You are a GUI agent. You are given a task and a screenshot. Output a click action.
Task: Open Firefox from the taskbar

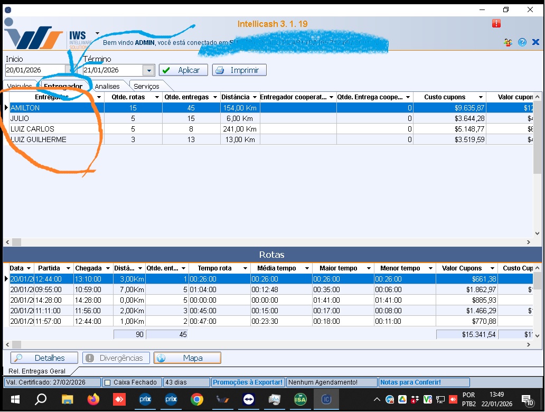pyautogui.click(x=93, y=399)
